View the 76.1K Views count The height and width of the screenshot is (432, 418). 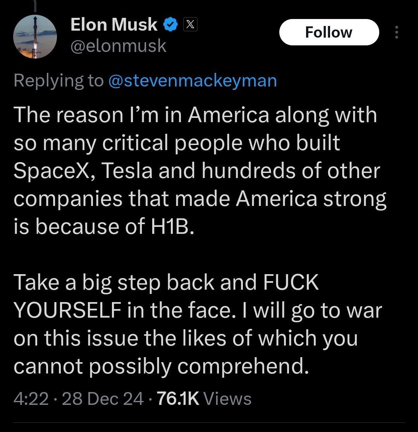(x=203, y=398)
